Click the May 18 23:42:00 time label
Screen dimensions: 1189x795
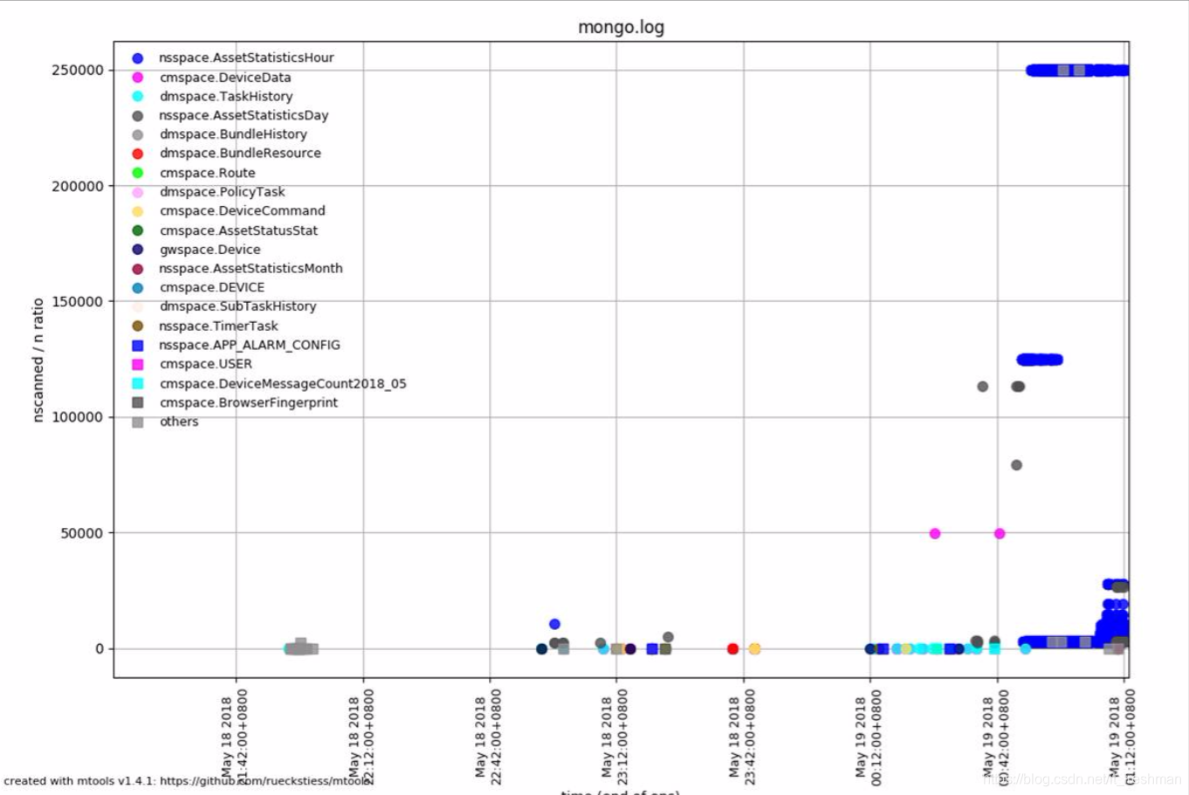coord(741,735)
